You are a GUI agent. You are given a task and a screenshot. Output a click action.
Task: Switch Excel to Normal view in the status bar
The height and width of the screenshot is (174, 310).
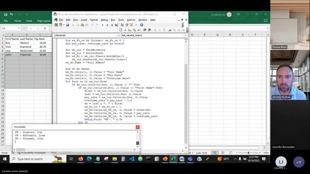215,153
